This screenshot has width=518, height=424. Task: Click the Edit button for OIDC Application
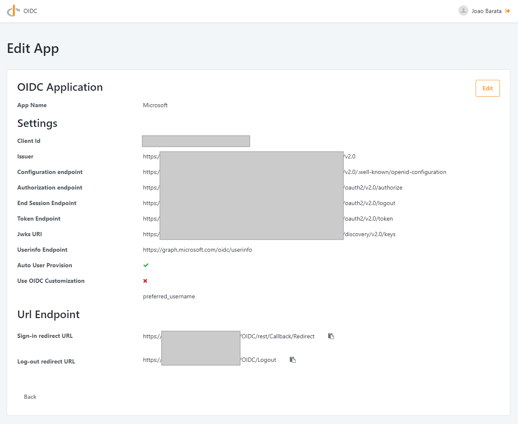487,88
